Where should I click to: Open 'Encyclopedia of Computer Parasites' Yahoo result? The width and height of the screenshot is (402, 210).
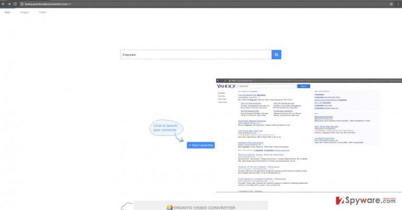click(262, 179)
